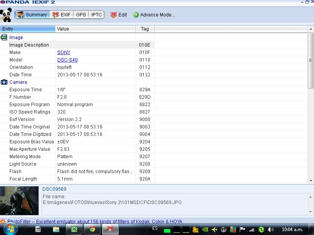Open the Action Center flag icon
The width and height of the screenshot is (314, 235).
pyautogui.click(x=243, y=230)
